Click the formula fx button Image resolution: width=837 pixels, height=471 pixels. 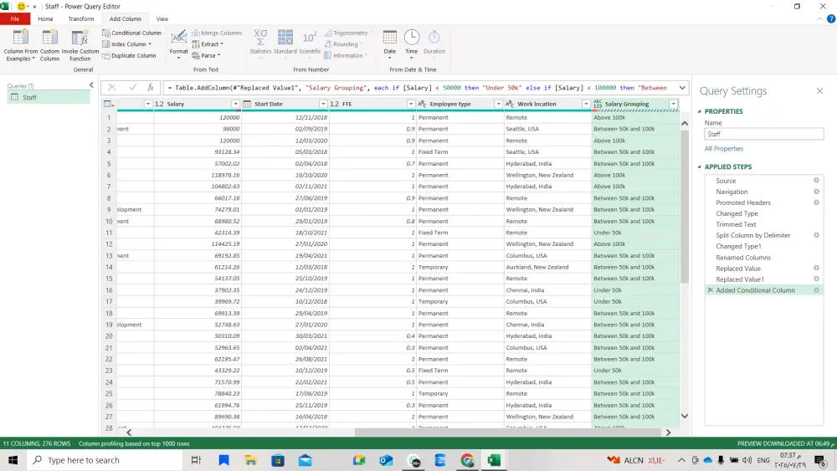pos(151,88)
